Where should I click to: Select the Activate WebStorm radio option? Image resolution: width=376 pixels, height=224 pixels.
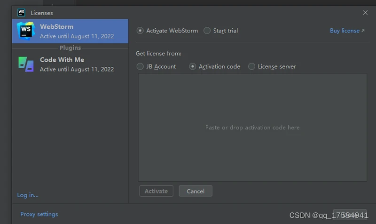[x=140, y=31]
